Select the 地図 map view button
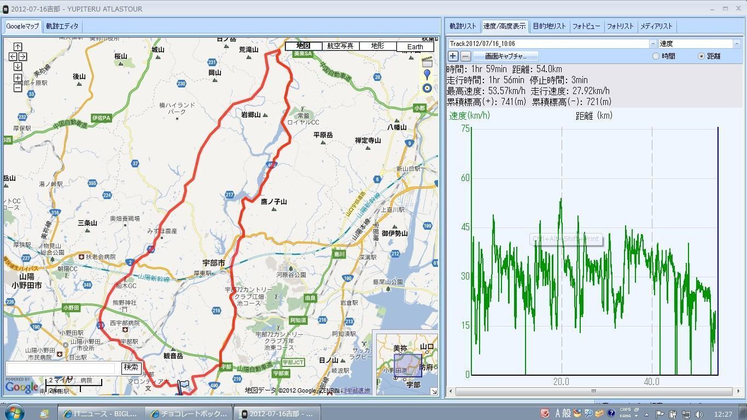Screen dimensions: 747x420 coord(304,46)
